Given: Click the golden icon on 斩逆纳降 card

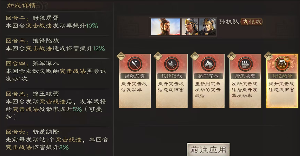Looking at the screenshot, I should click(282, 64).
